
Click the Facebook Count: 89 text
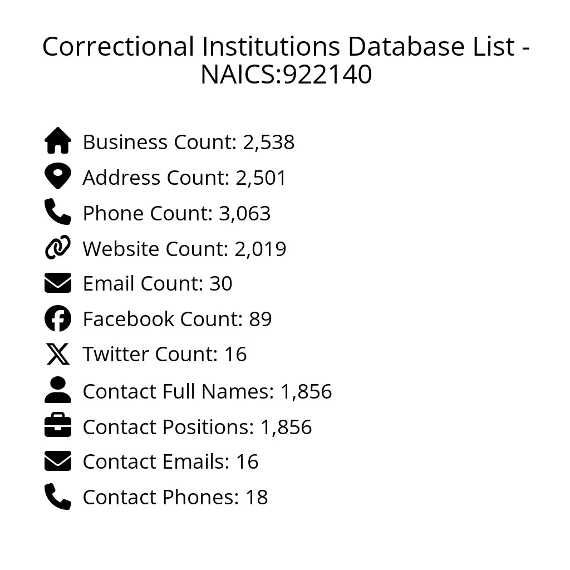pos(177,320)
